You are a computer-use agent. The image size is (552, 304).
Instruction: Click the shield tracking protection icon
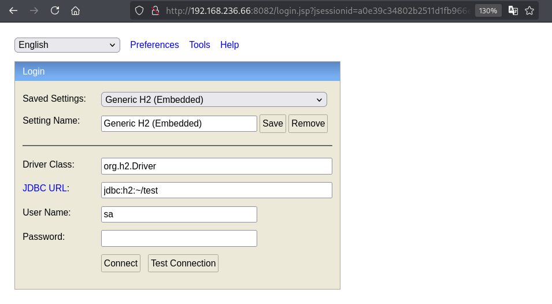(139, 10)
